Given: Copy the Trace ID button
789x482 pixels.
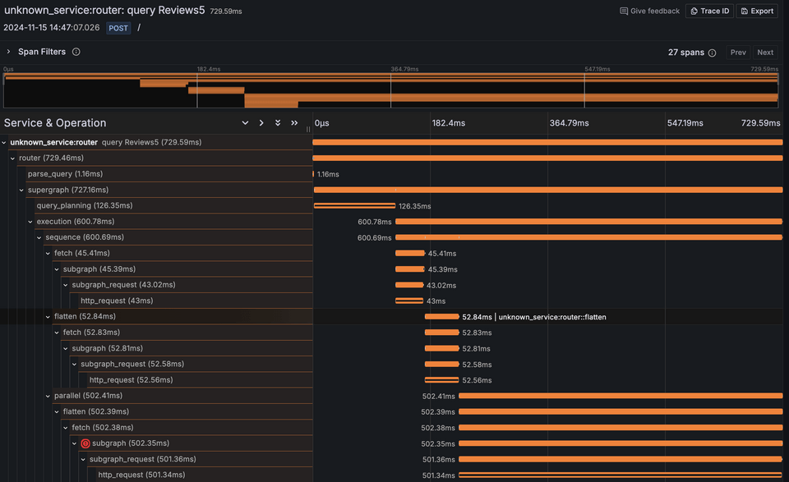Looking at the screenshot, I should (x=709, y=11).
